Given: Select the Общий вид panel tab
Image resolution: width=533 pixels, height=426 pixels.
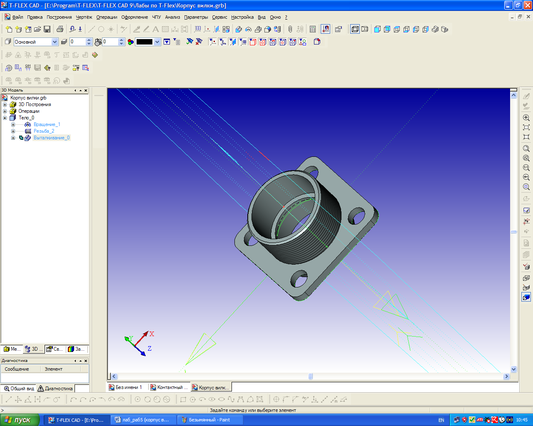Looking at the screenshot, I should click(x=19, y=388).
